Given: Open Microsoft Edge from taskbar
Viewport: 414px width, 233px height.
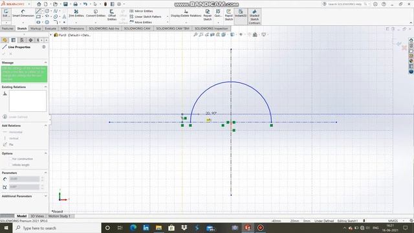Looking at the screenshot, I should (133, 228).
